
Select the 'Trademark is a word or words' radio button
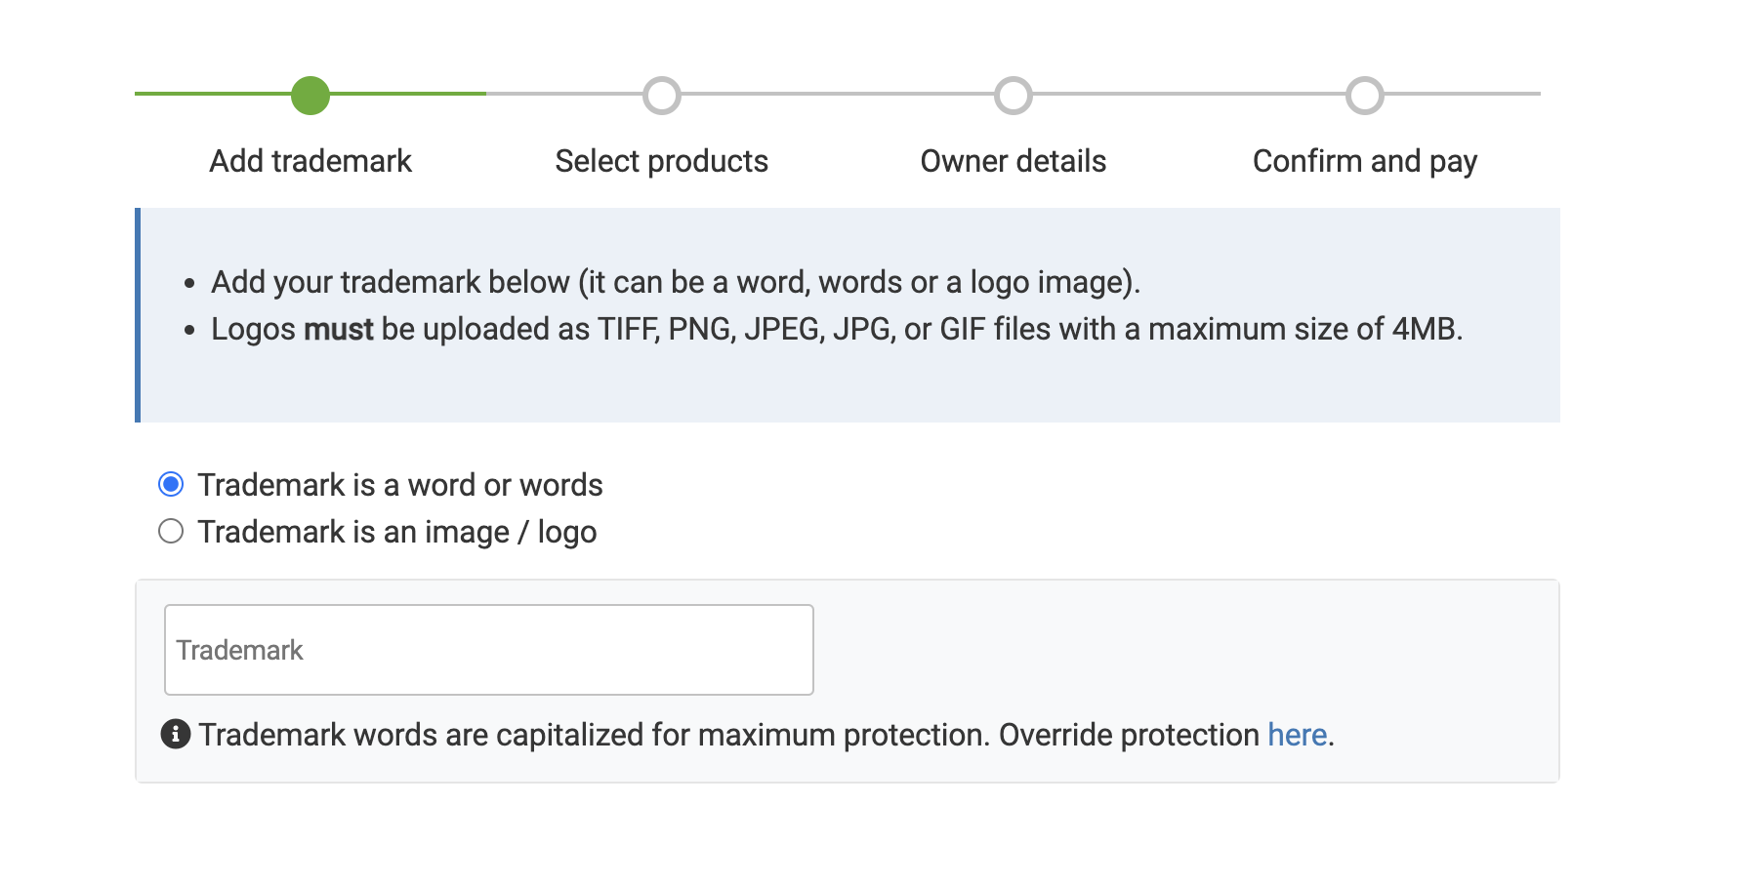171,484
